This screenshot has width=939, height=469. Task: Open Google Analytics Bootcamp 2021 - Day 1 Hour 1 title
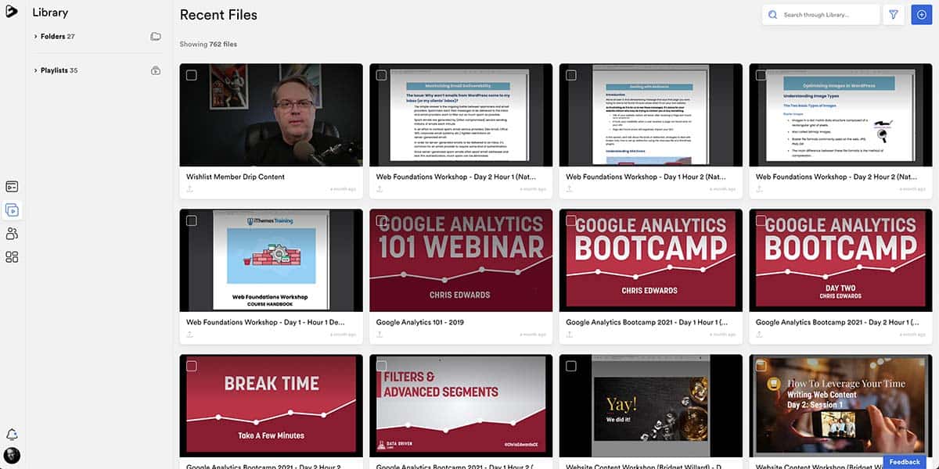click(647, 322)
